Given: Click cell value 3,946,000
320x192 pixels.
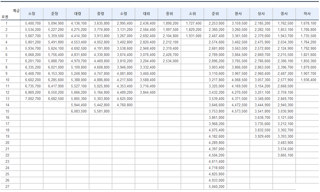Looking at the screenshot, I should (125, 67).
